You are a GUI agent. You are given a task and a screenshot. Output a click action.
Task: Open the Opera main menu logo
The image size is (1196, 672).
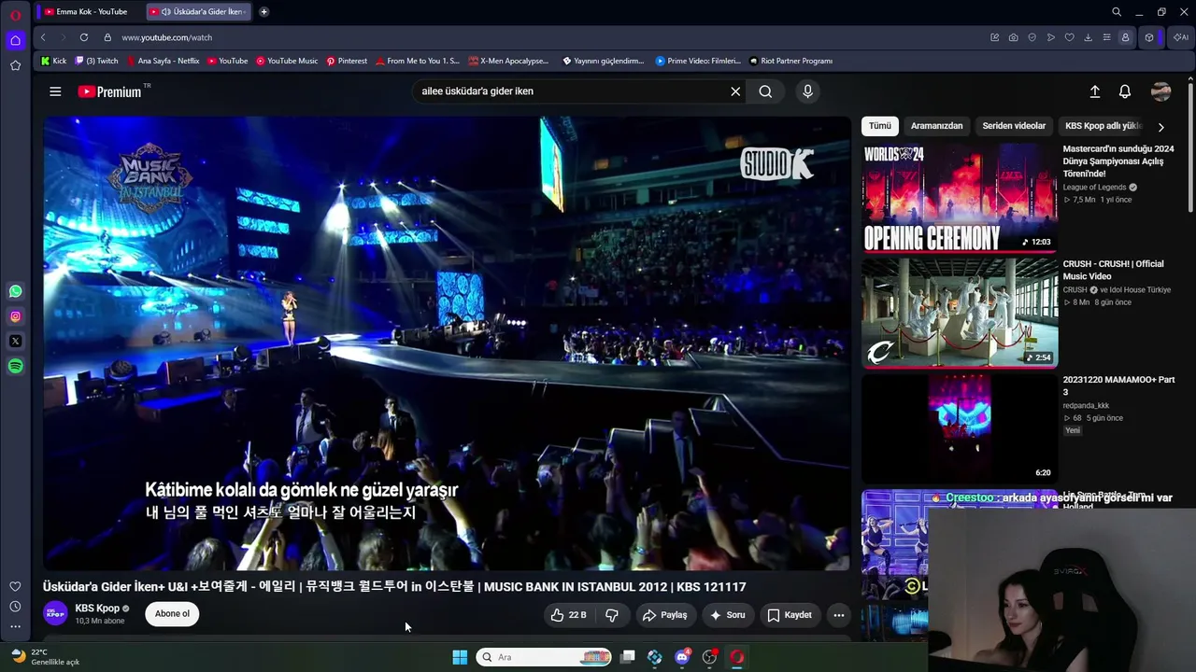pos(15,14)
